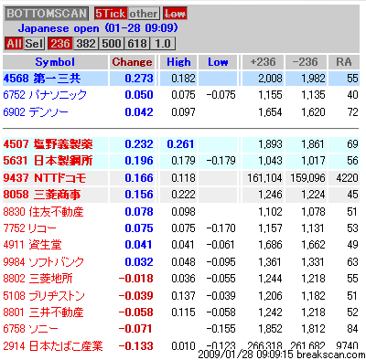366x360 pixels.
Task: Open symbol 5108 ブリヂストン
Action: (44, 296)
